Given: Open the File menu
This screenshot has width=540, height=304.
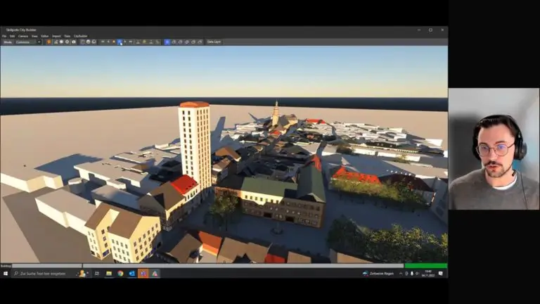Looking at the screenshot, I should point(4,36).
